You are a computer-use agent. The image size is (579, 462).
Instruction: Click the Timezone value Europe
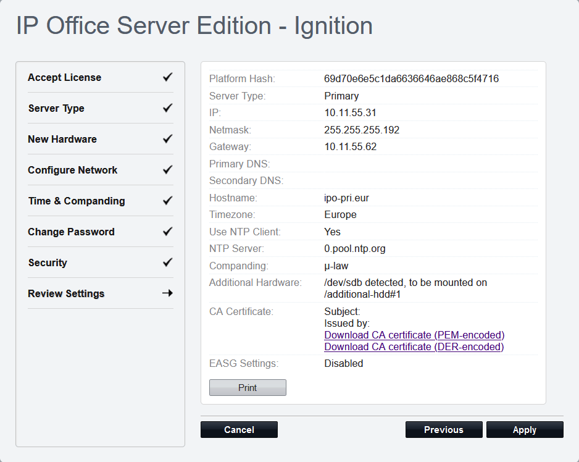click(341, 215)
